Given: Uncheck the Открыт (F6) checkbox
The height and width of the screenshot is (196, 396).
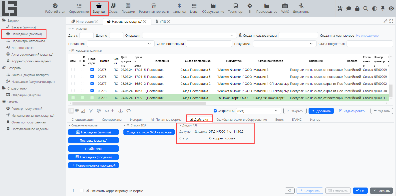Looking at the screenshot, I should coord(215,111).
